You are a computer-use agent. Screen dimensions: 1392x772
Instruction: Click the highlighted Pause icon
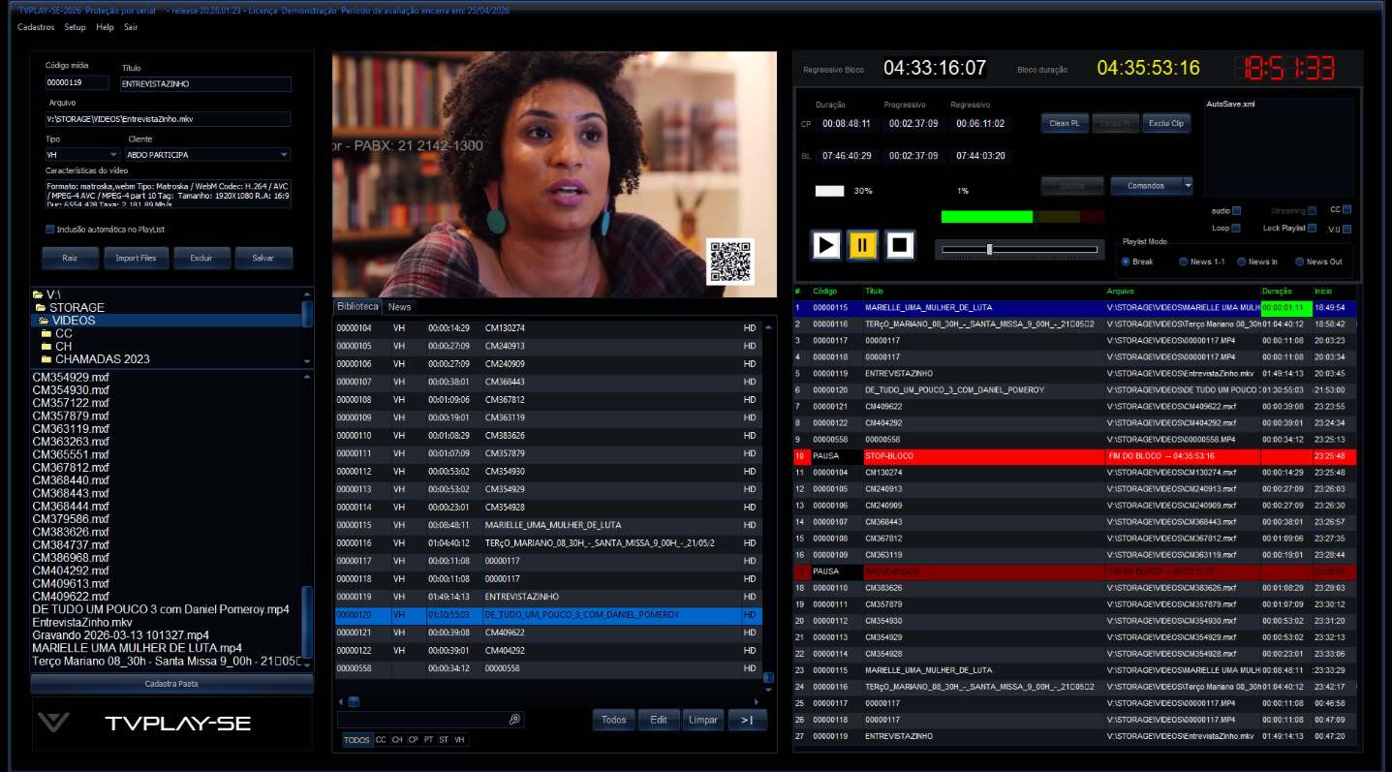[x=862, y=245]
